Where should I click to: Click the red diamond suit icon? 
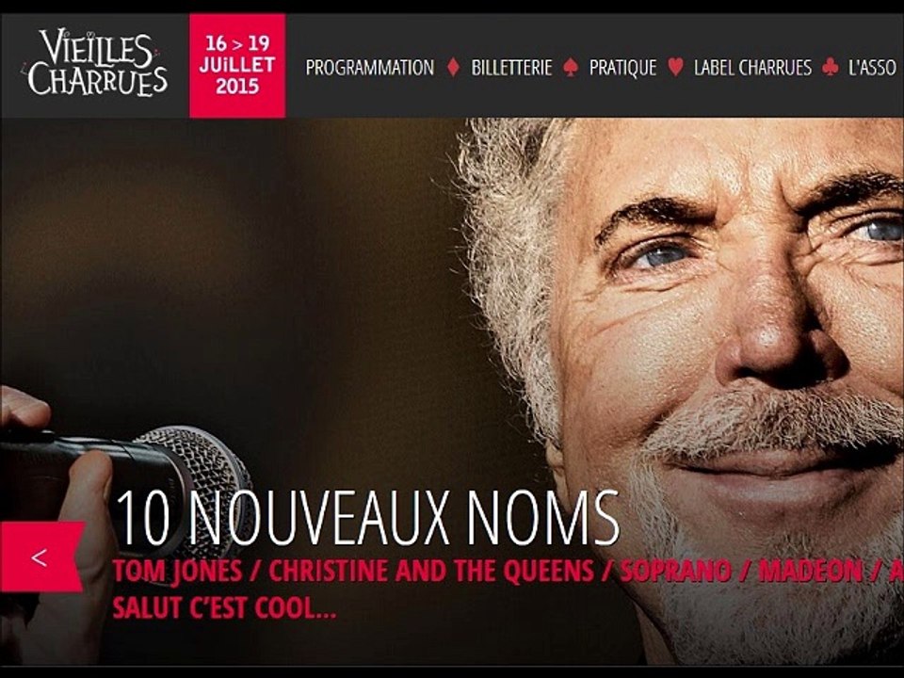(453, 68)
